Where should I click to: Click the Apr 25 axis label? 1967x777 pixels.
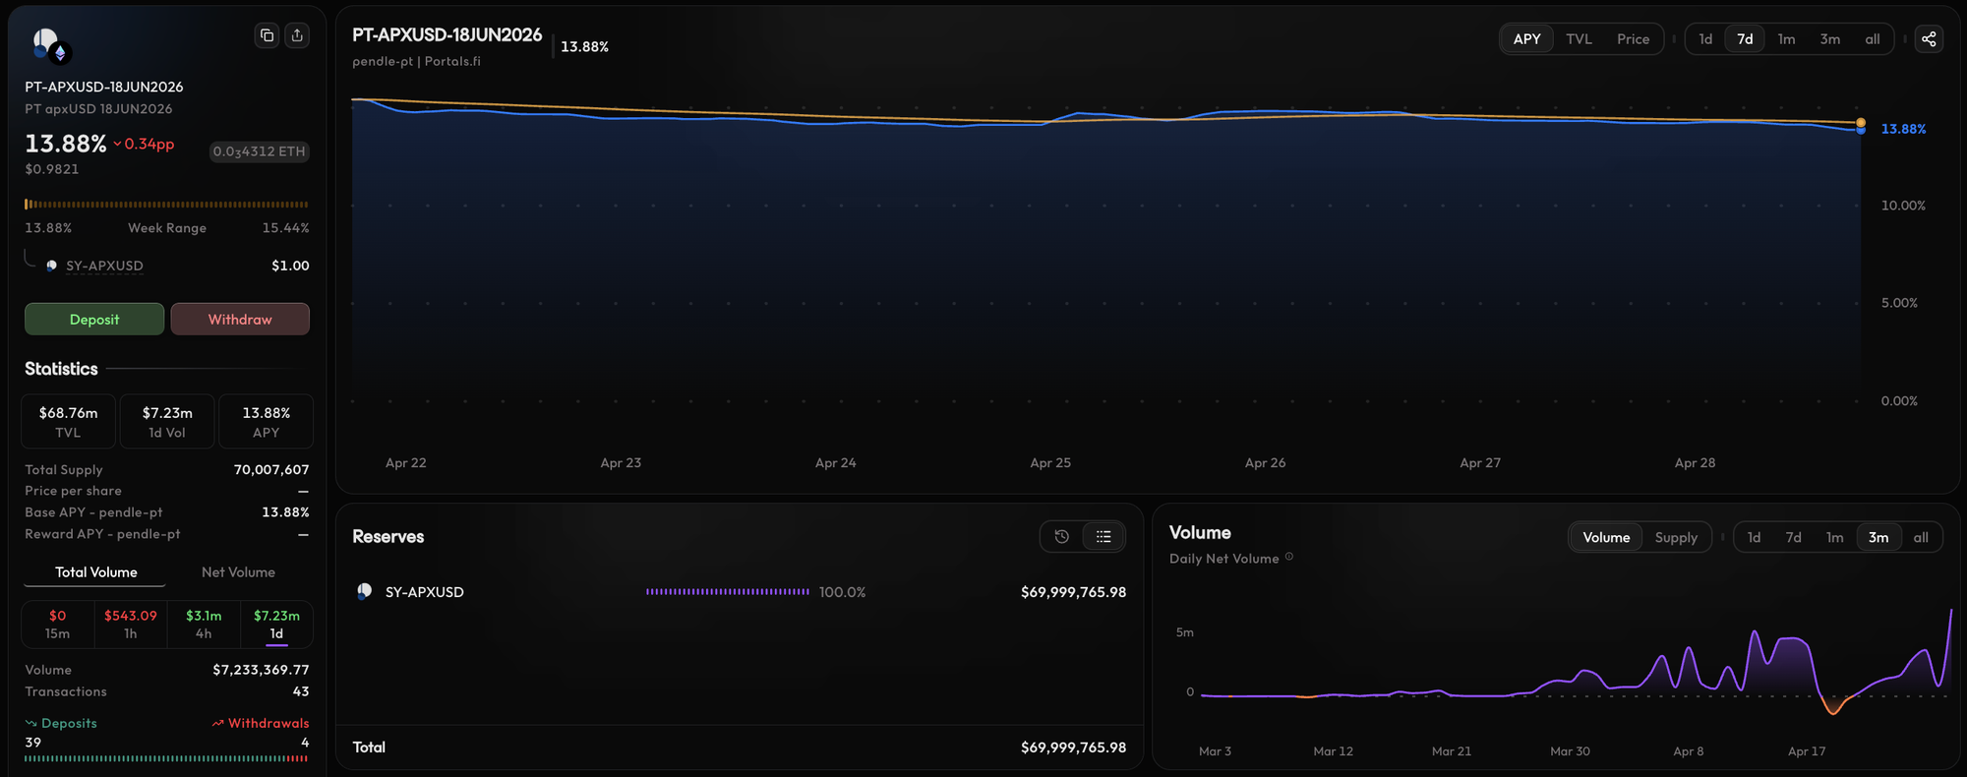1050,462
